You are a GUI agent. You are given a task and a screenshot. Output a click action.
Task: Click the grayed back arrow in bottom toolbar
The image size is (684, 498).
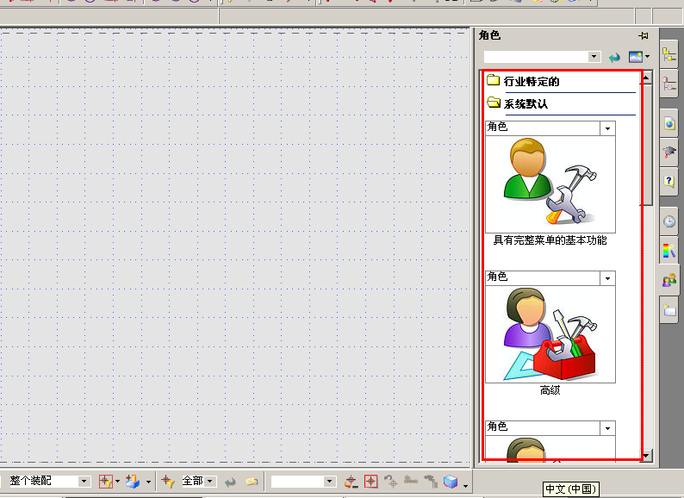230,482
